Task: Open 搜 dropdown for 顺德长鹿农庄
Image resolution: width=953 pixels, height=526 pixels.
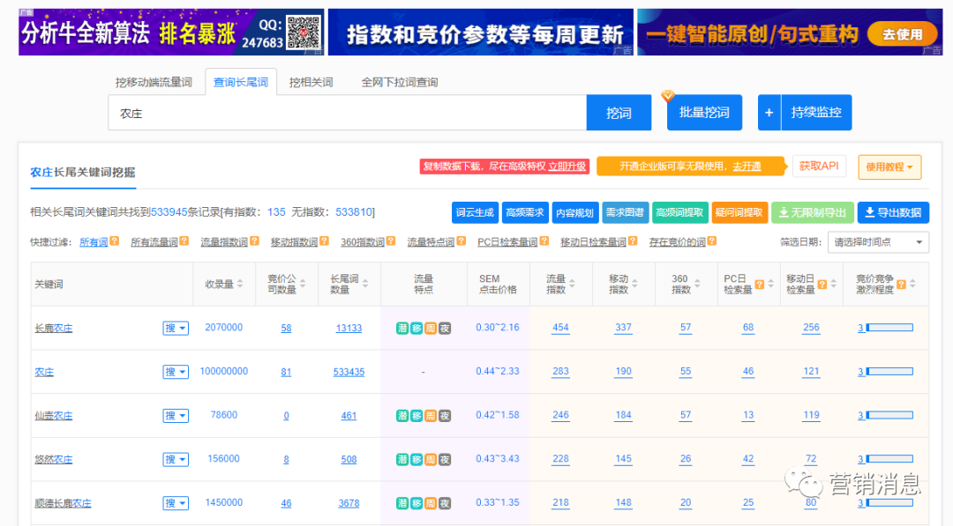Action: click(176, 503)
